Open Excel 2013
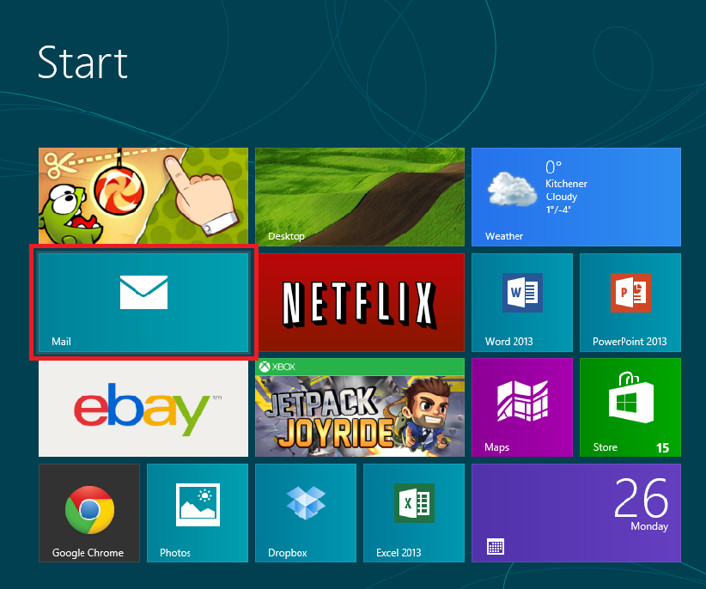This screenshot has height=589, width=706. (x=414, y=513)
